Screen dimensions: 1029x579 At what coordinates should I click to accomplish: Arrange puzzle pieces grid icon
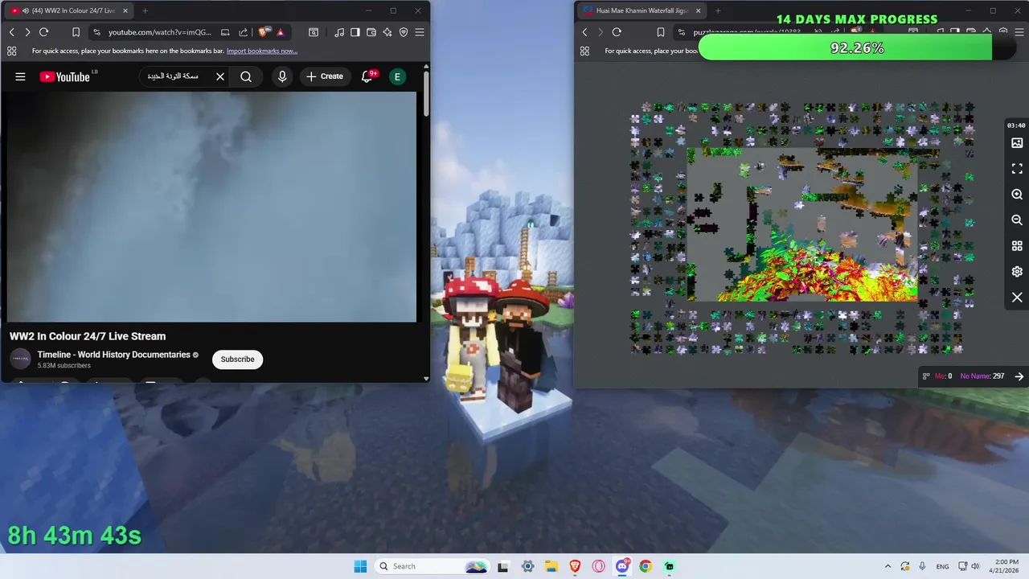click(1017, 246)
